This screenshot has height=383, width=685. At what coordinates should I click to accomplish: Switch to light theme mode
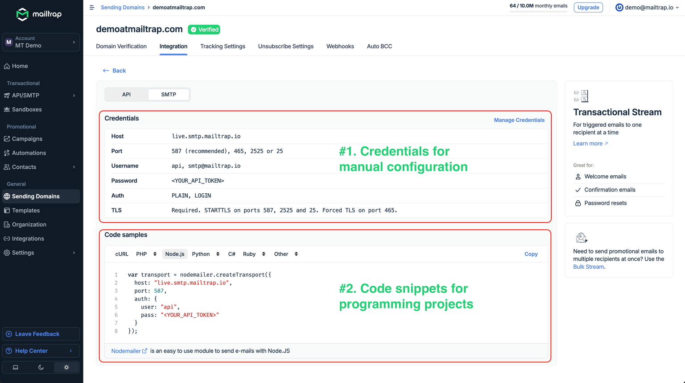(x=66, y=367)
